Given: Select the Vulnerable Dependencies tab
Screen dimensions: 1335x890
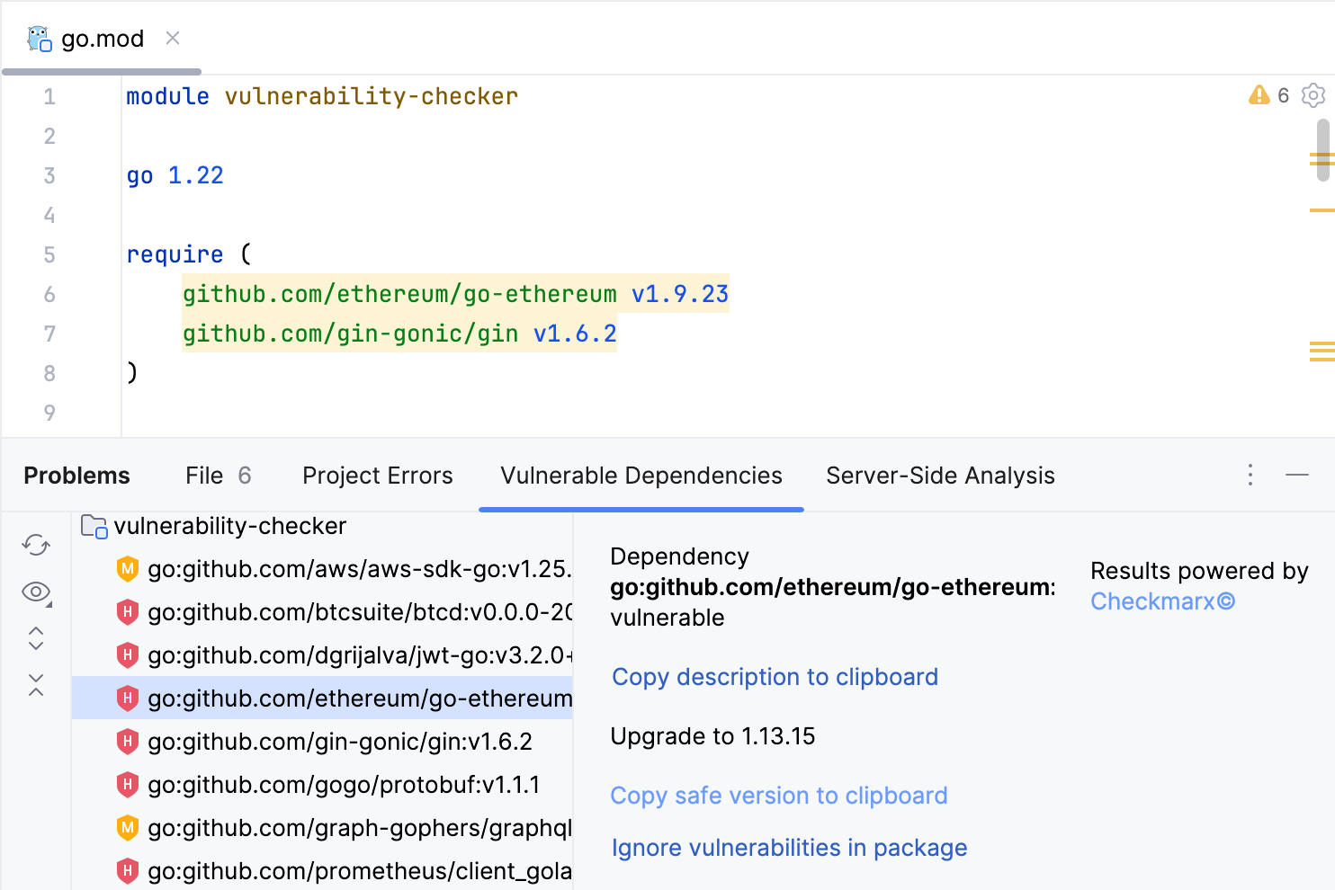Looking at the screenshot, I should 641,476.
